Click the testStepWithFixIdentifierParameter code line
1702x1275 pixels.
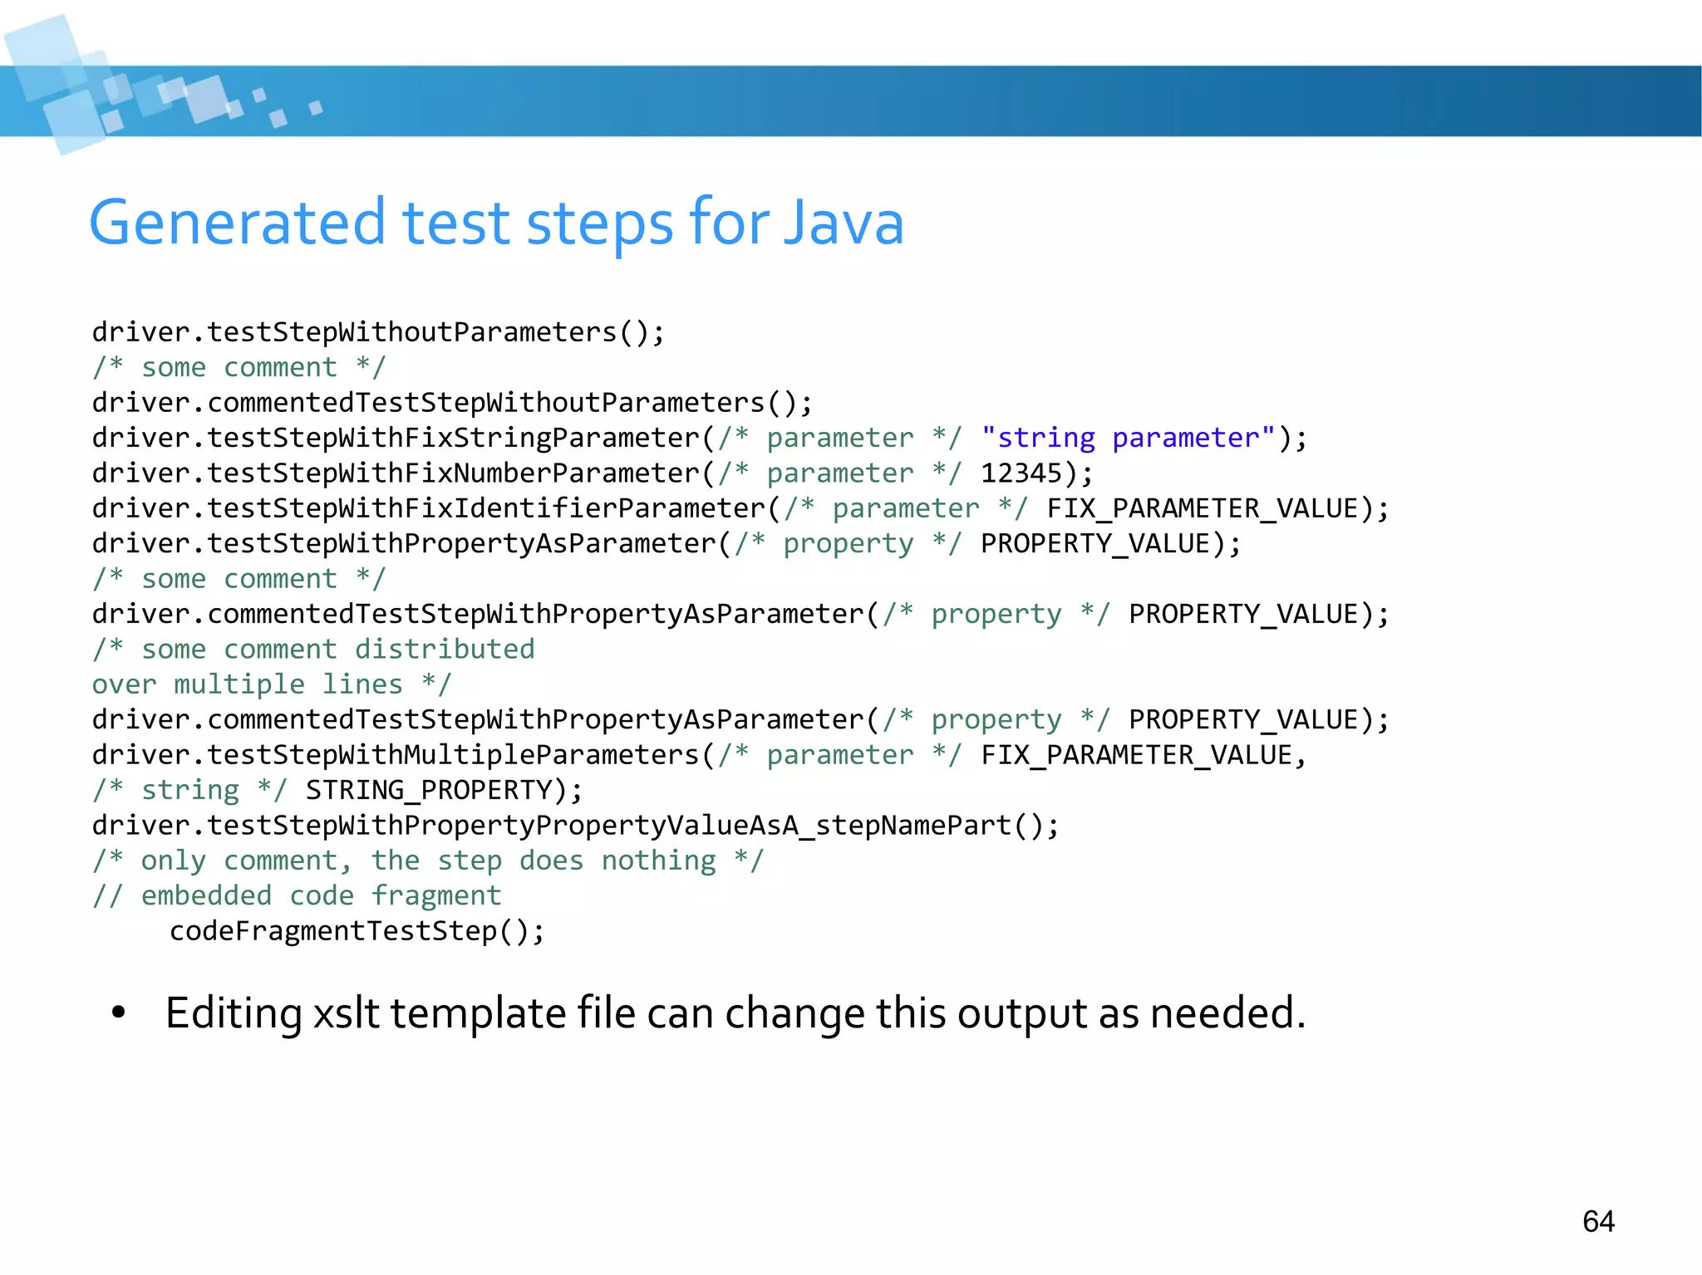(x=740, y=508)
